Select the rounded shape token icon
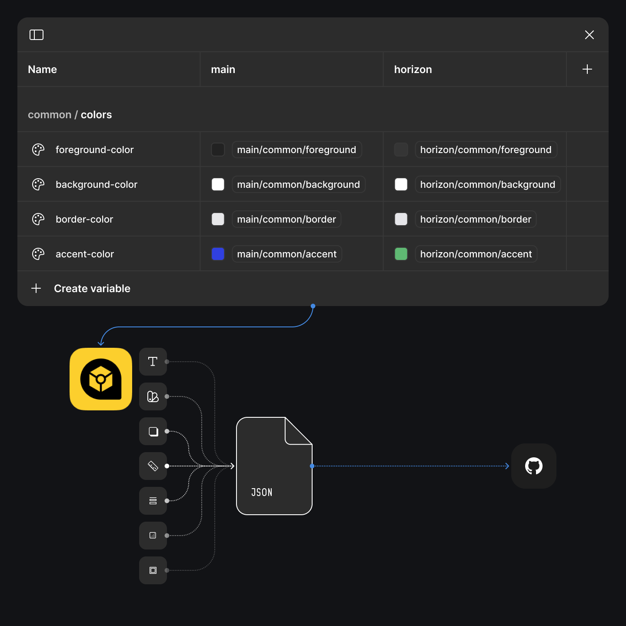 [153, 431]
